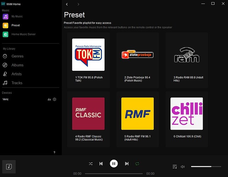Open Tracks in My Library
The height and width of the screenshot is (177, 228).
pos(17,83)
